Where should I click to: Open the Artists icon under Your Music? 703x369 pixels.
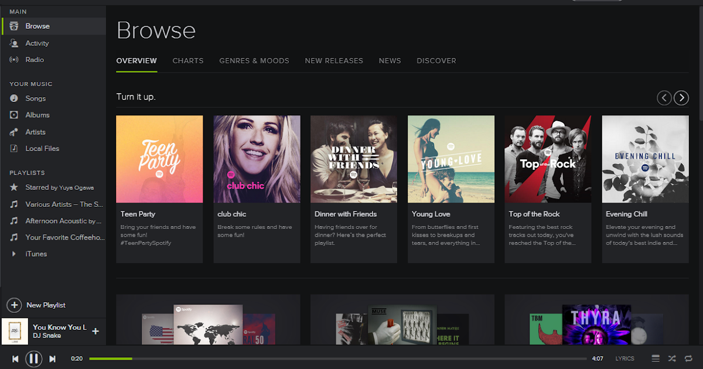click(x=14, y=132)
